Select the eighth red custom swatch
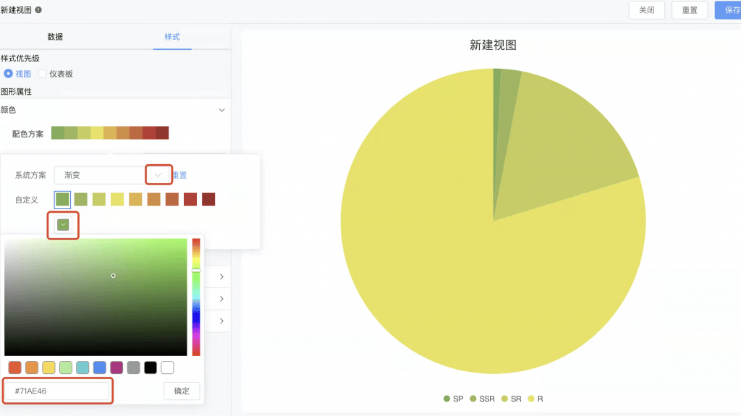 (190, 200)
